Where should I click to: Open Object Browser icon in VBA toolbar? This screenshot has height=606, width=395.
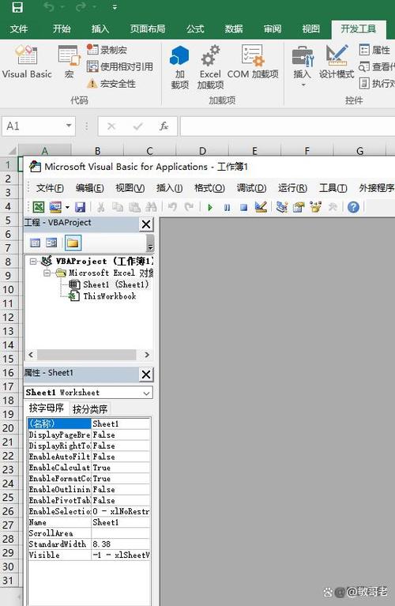click(315, 207)
